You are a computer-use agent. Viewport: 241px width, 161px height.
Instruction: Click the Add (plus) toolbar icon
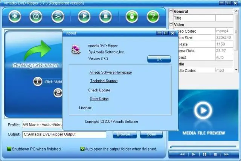[x=15, y=17]
